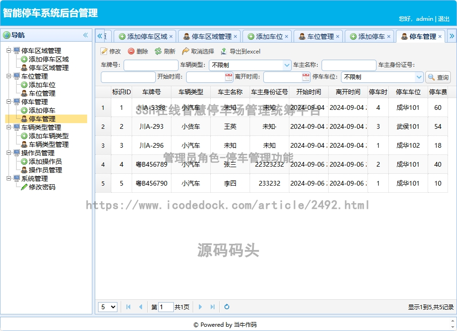Go to the first page of results

128,307
